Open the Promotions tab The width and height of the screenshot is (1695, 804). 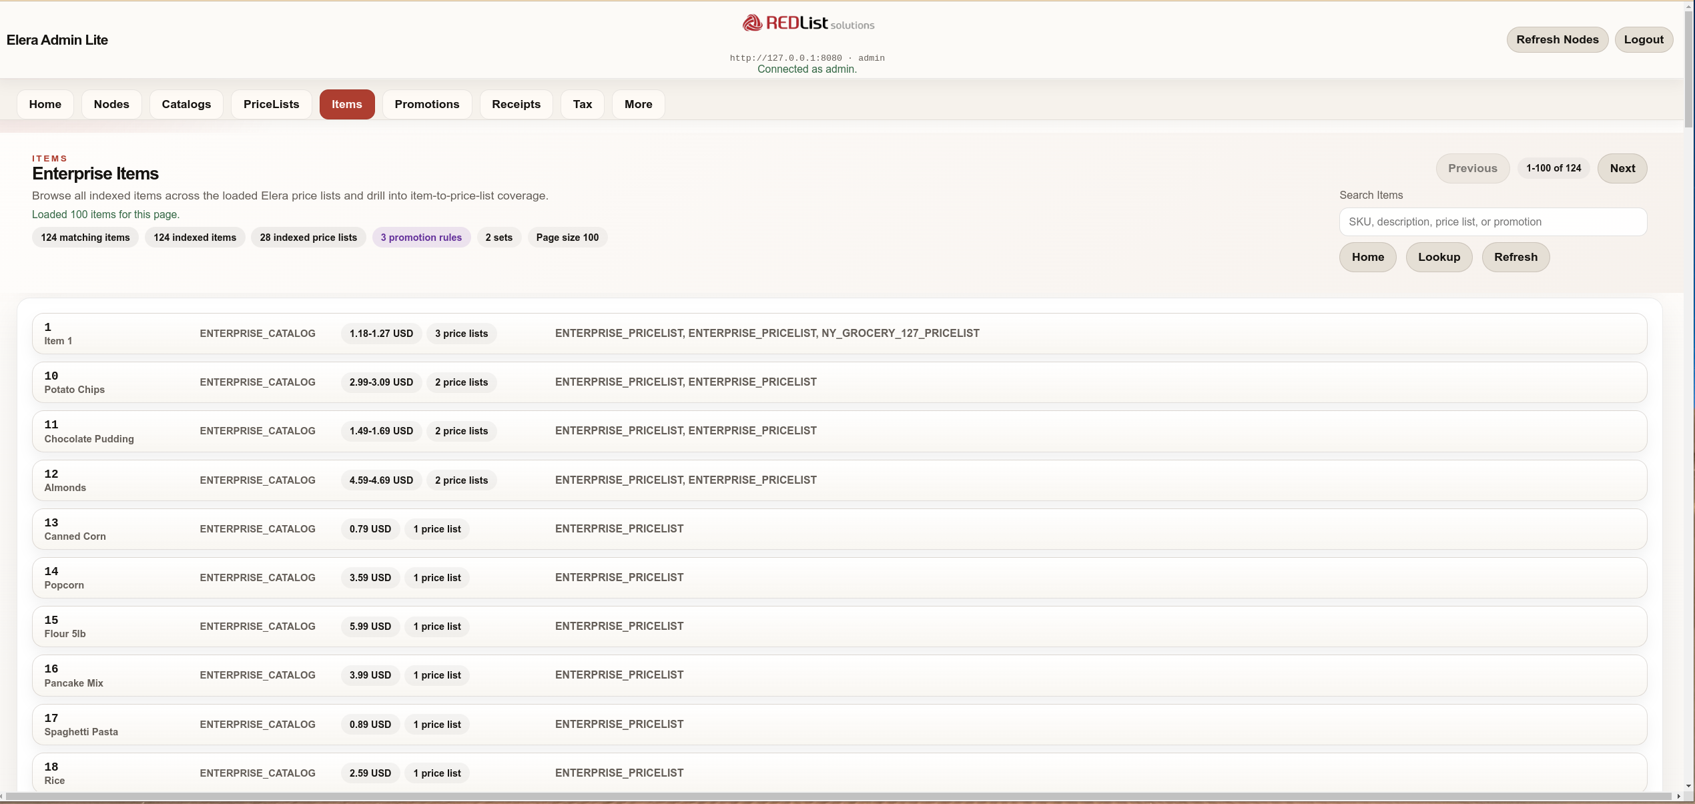pyautogui.click(x=427, y=104)
